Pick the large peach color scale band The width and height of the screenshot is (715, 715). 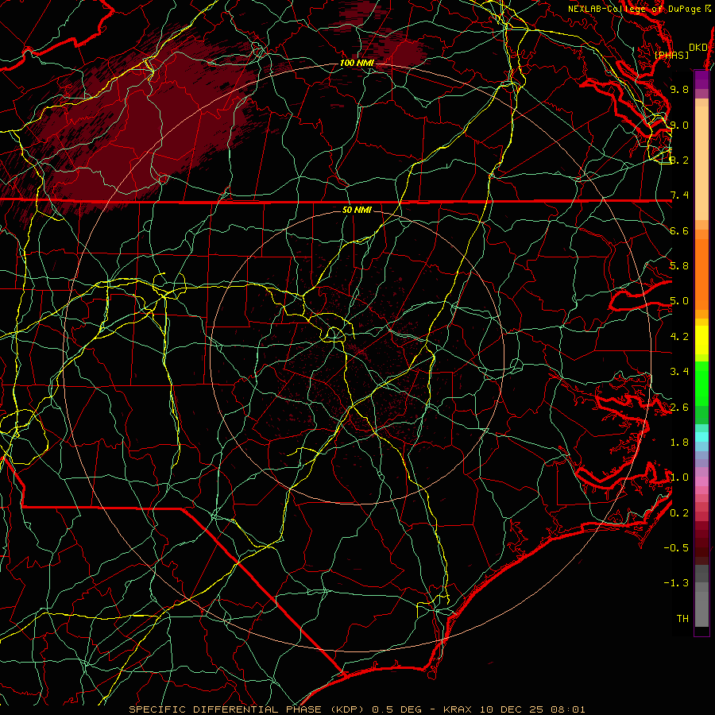click(x=701, y=163)
